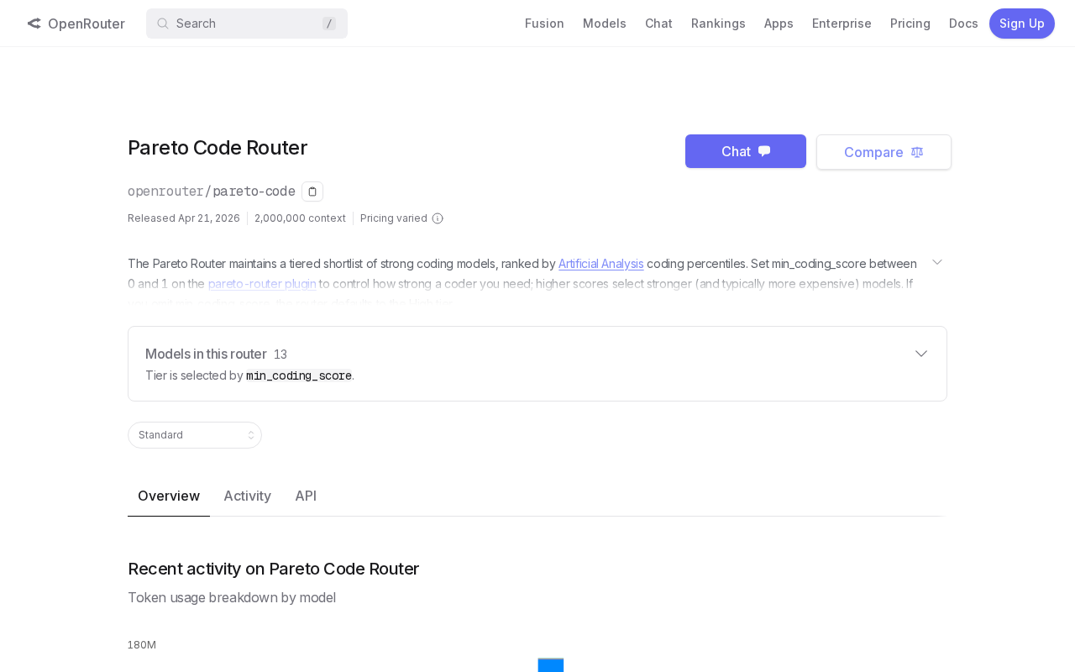Viewport: 1075px width, 672px height.
Task: Click the Pricing varied info icon
Action: coord(438,218)
